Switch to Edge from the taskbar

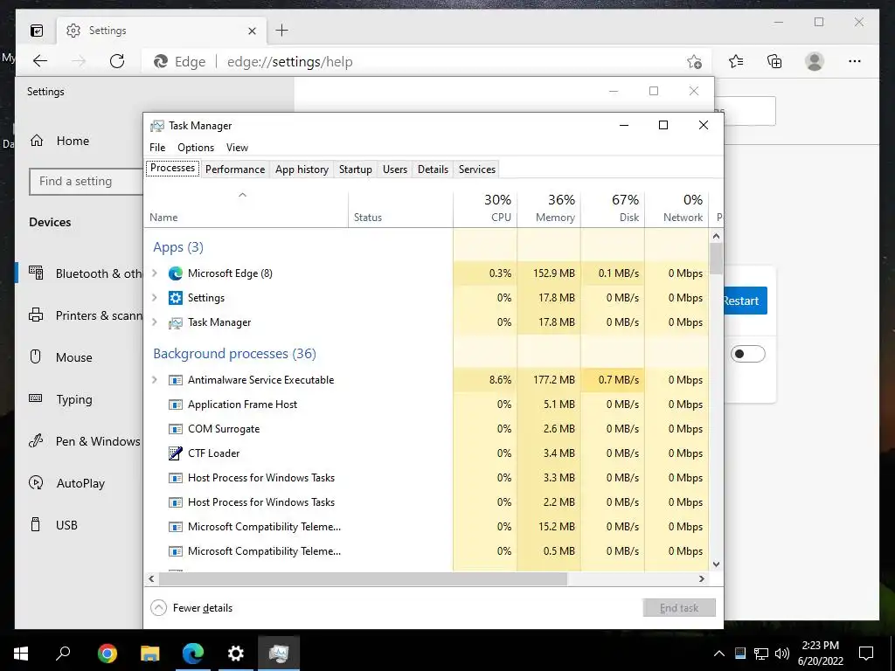pyautogui.click(x=193, y=654)
